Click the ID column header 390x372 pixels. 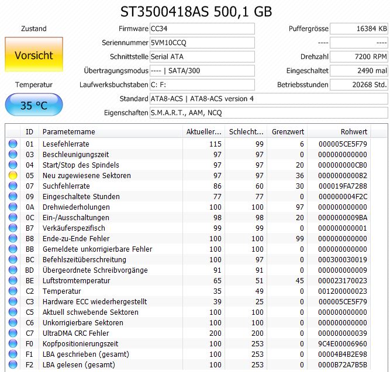(x=29, y=131)
